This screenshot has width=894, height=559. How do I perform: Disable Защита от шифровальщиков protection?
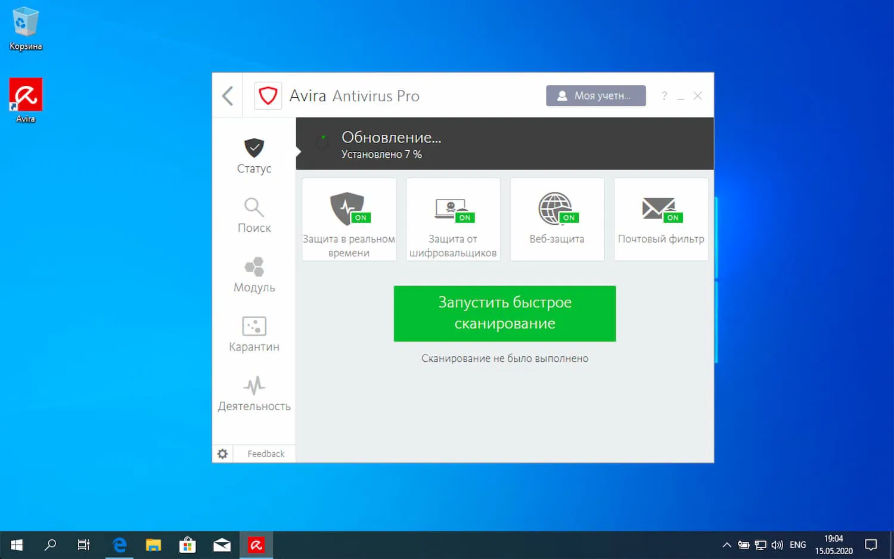(x=465, y=218)
